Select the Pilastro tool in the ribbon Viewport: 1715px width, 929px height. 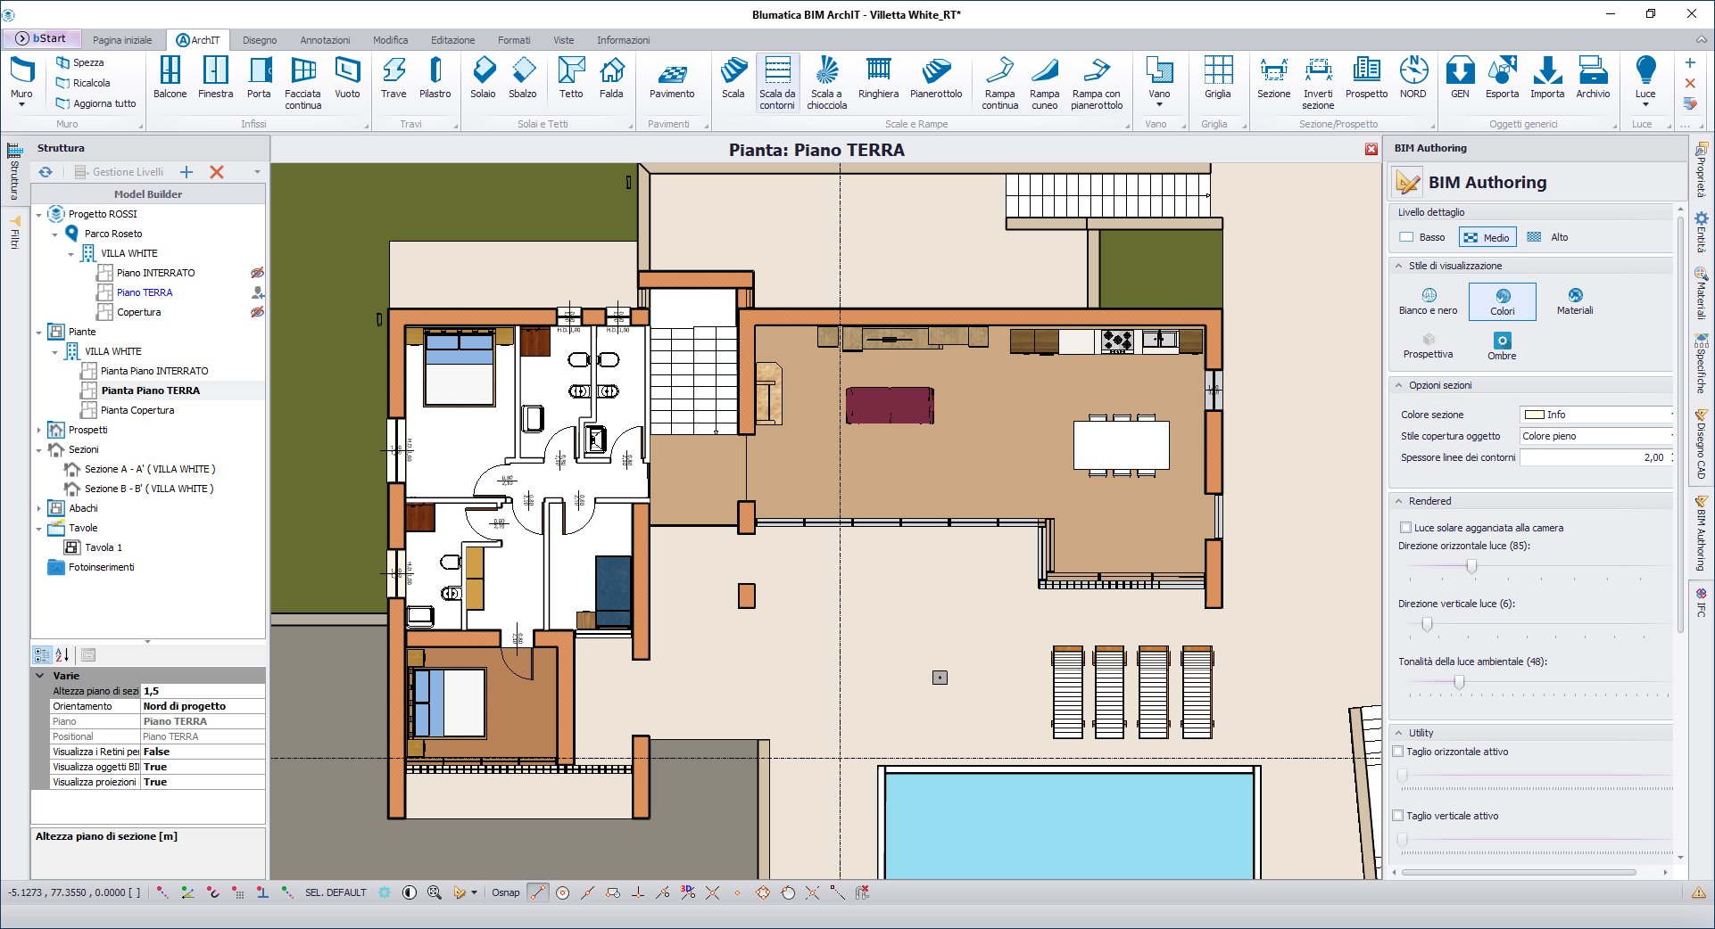coord(435,78)
